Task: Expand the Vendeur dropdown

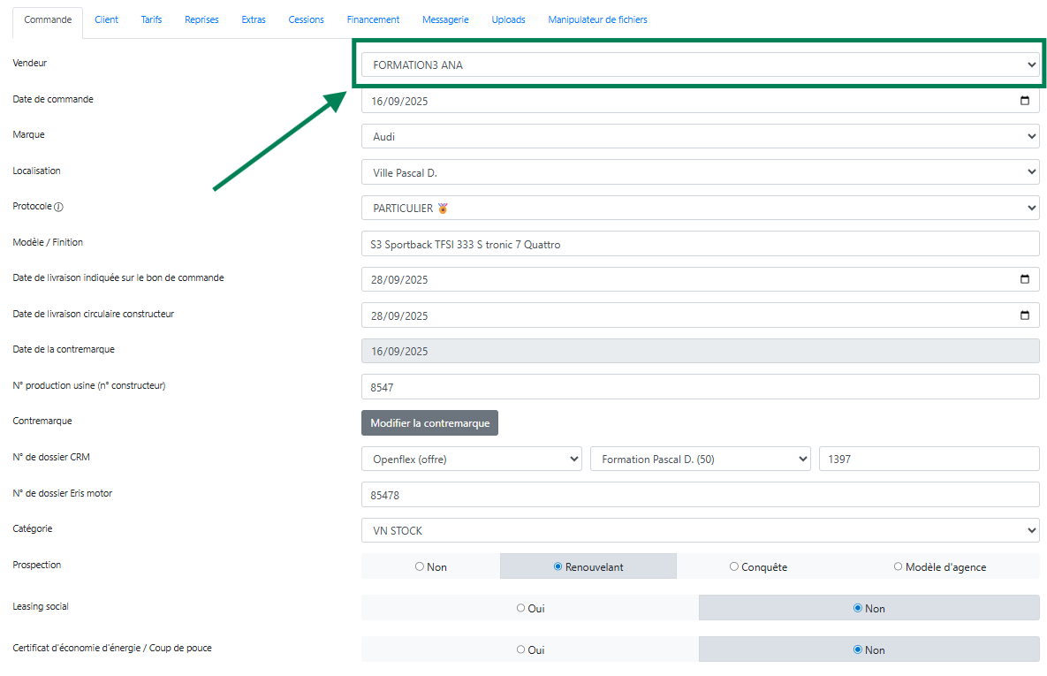Action: (x=700, y=65)
